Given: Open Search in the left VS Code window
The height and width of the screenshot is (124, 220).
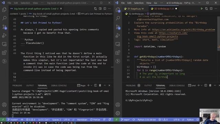Looking at the screenshot, I should click(x=4, y=18).
